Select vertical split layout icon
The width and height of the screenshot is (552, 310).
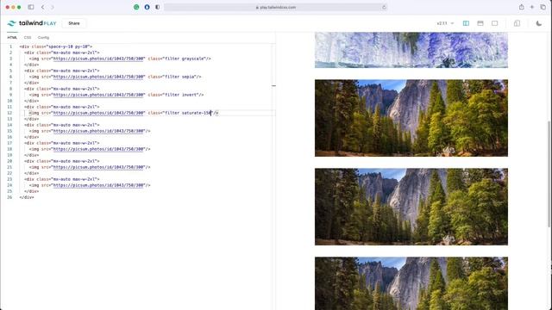[x=466, y=23]
